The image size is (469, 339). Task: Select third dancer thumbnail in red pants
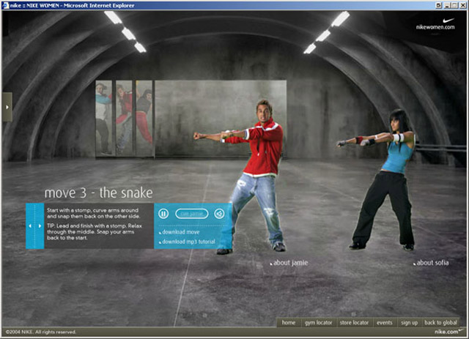[x=144, y=119]
